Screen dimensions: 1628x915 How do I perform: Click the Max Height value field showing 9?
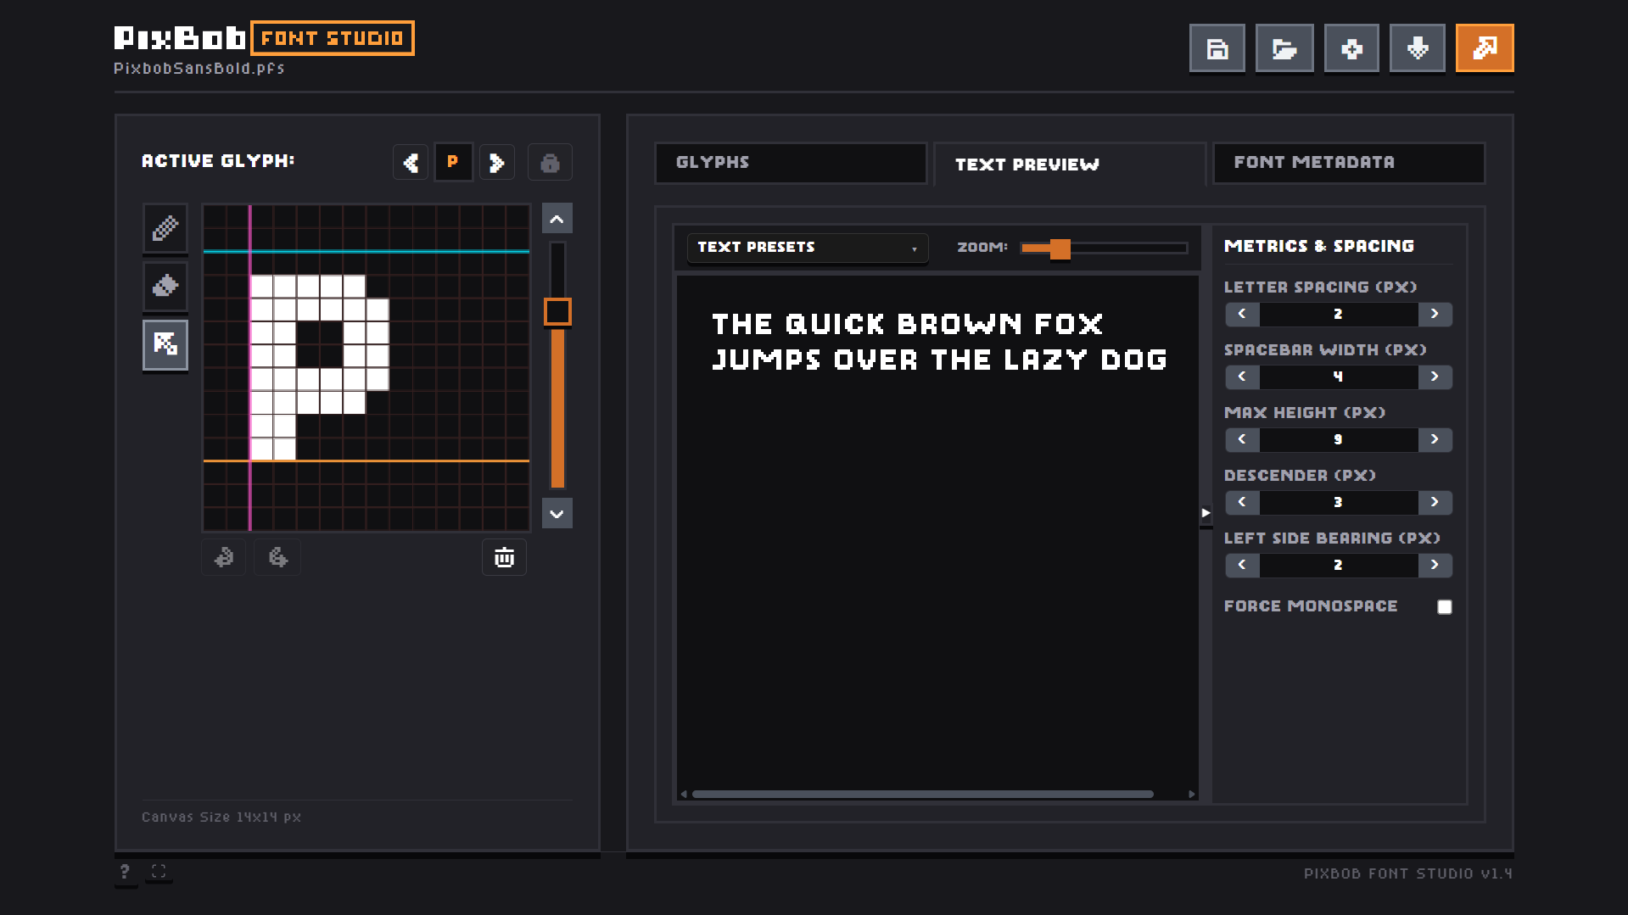point(1339,439)
